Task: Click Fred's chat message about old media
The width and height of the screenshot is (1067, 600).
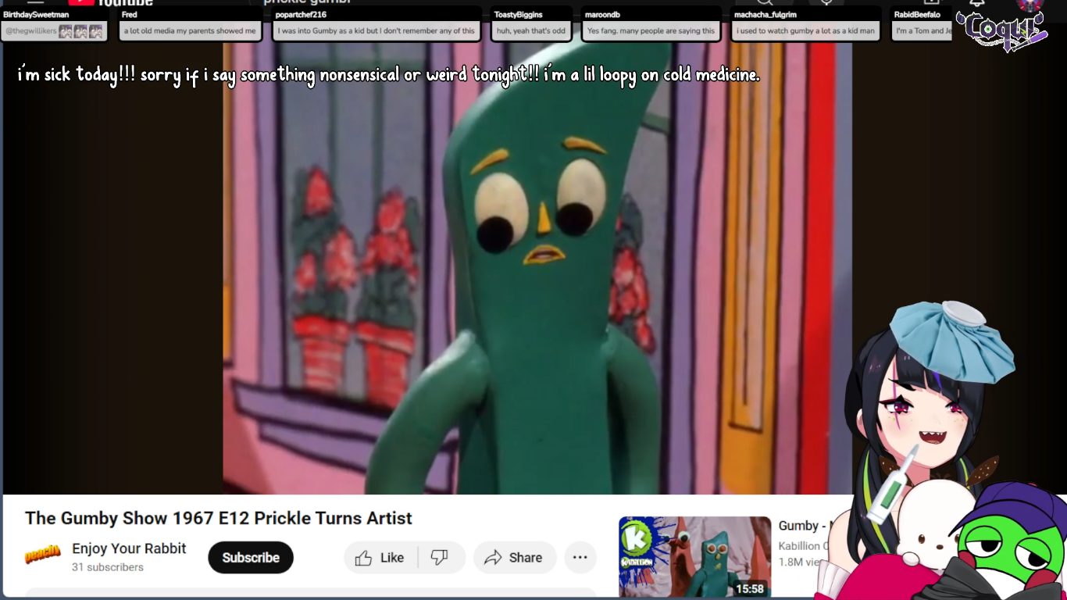Action: 190,25
